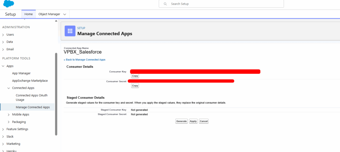The width and height of the screenshot is (340, 152).
Task: Click the Marketing sidebar item
Action: [13, 144]
